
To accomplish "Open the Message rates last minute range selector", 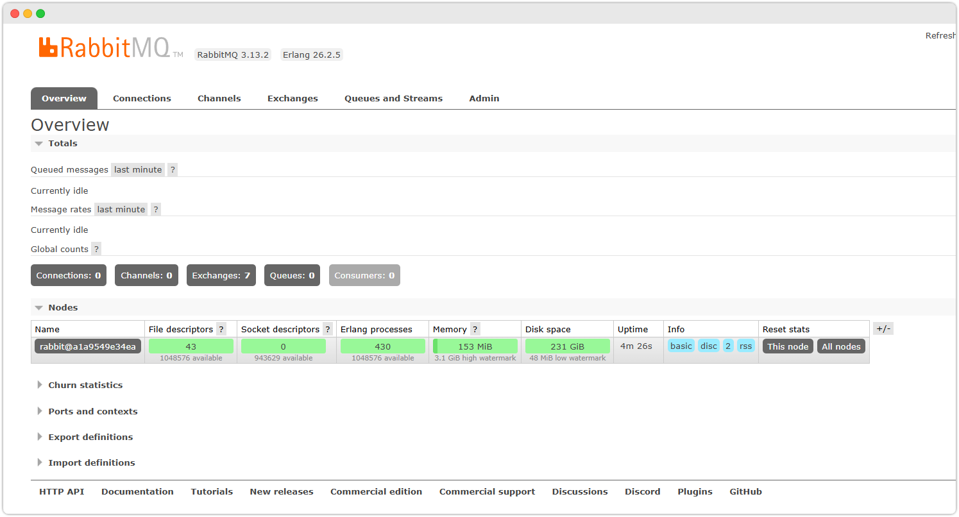I will click(121, 209).
